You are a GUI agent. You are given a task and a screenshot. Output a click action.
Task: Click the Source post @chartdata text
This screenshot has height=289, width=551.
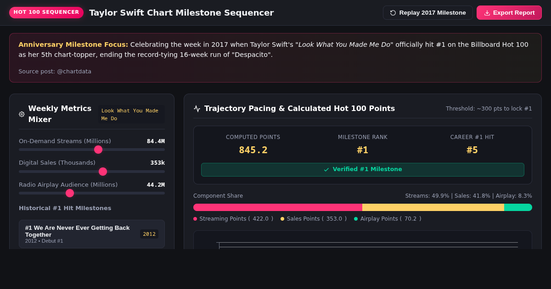55,72
